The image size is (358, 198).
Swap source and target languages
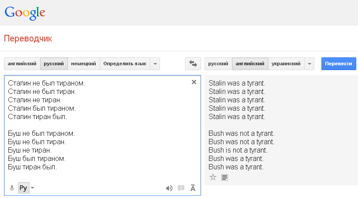(x=193, y=64)
